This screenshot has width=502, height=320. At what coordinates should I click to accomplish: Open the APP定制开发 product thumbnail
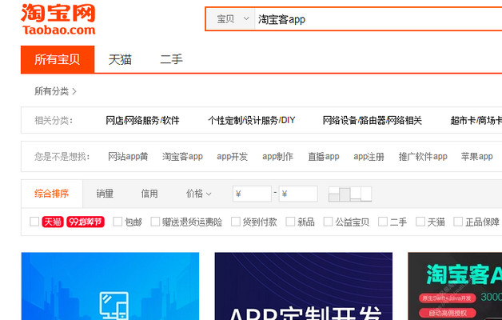pos(304,286)
